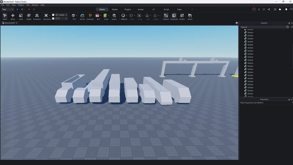Screen dimensions: 293x165
Task: Click the Color tool icon
Action: click(131, 16)
